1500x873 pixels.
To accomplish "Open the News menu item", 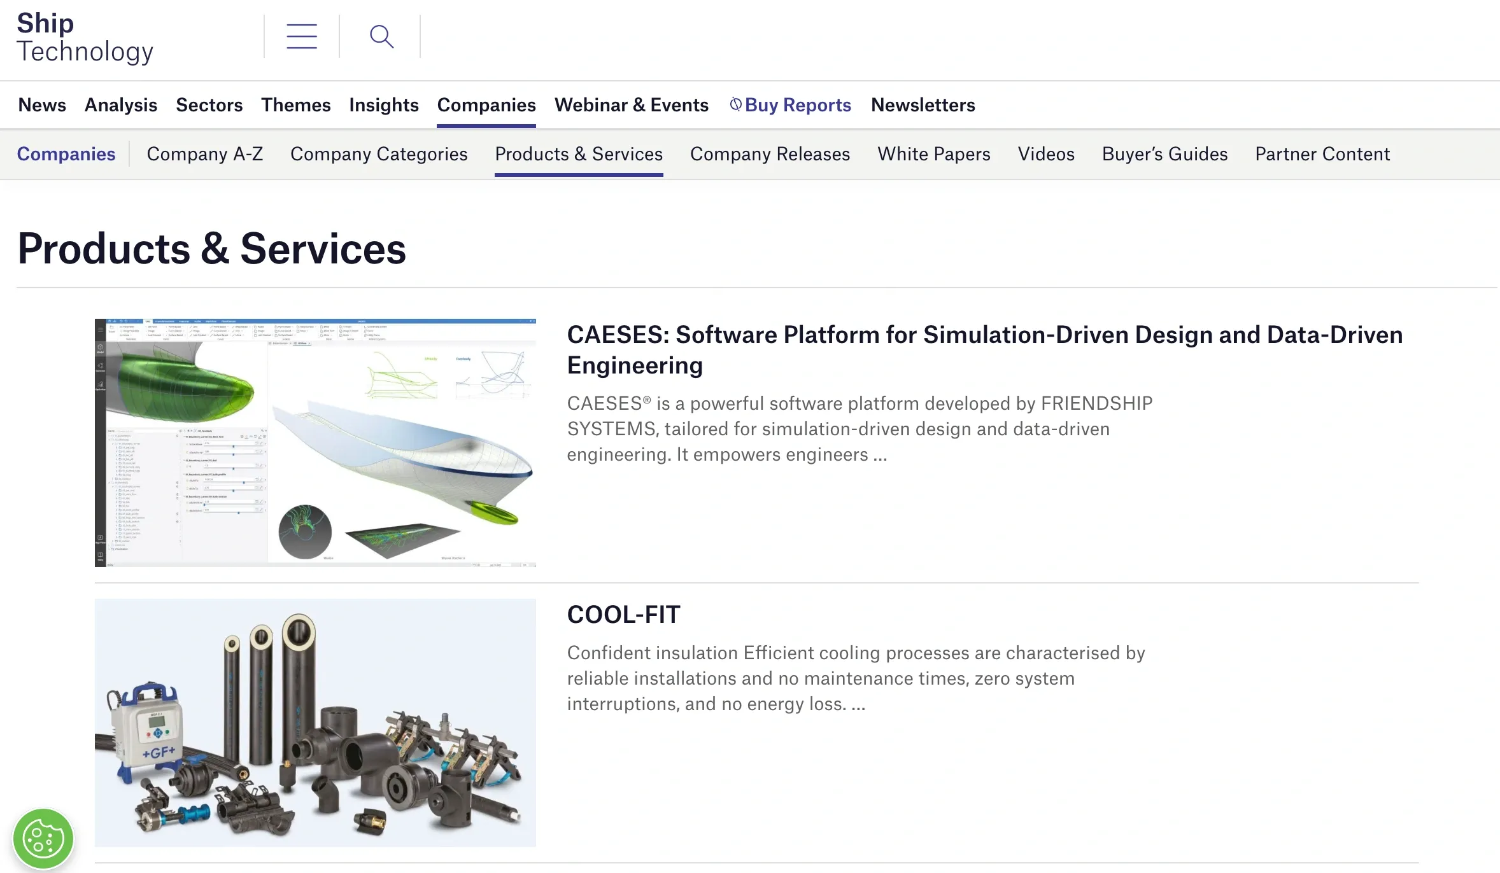I will [42, 105].
